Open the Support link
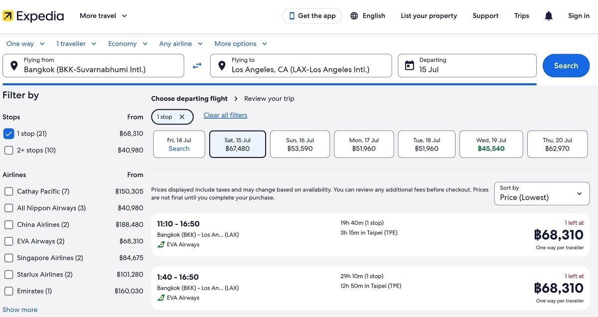 (x=485, y=16)
